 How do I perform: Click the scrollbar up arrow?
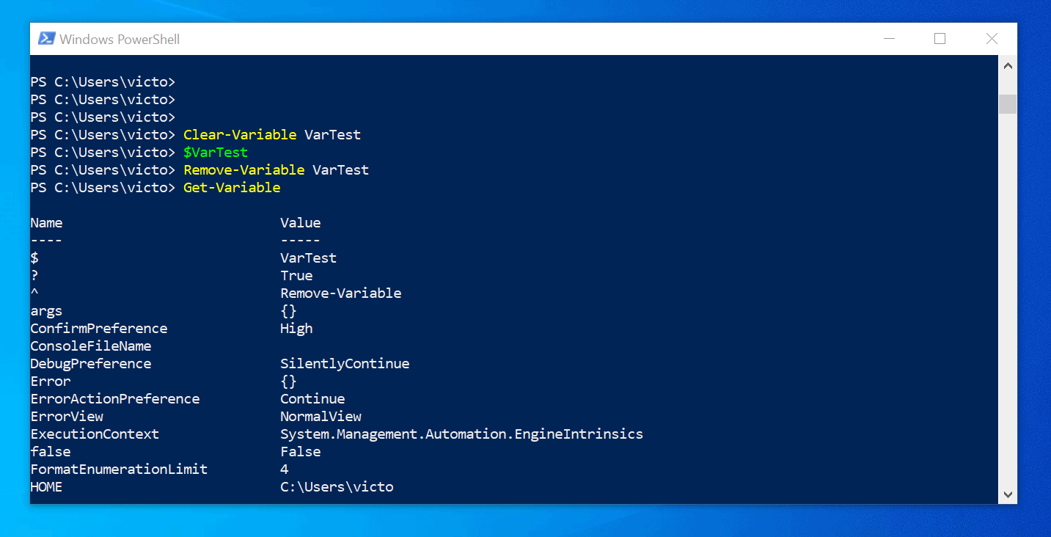point(1008,66)
